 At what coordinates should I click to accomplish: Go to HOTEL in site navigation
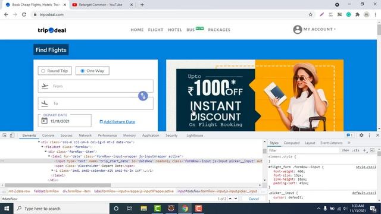(x=175, y=30)
